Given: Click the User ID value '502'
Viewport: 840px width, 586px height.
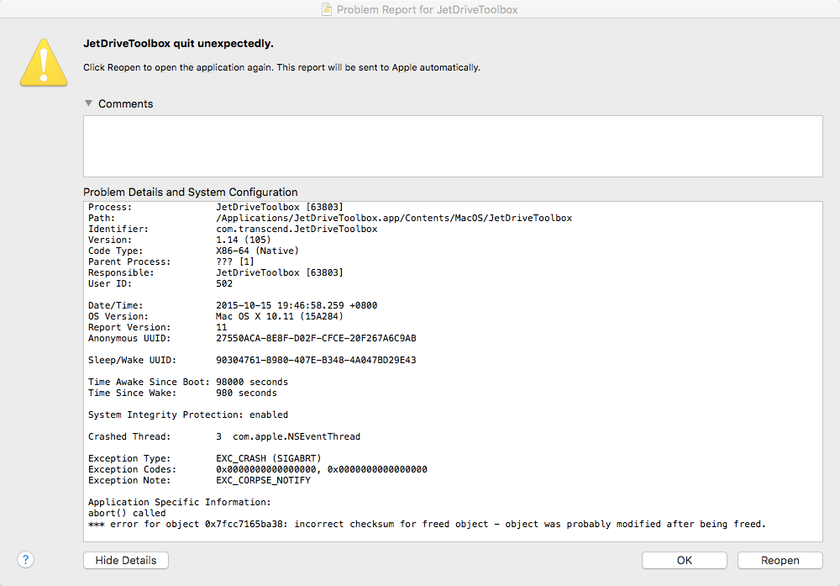Looking at the screenshot, I should tap(224, 283).
